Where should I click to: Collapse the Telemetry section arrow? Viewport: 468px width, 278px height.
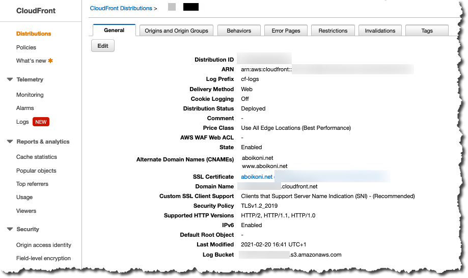click(x=10, y=79)
